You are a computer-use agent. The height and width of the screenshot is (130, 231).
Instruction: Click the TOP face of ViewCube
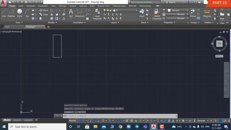(219, 44)
